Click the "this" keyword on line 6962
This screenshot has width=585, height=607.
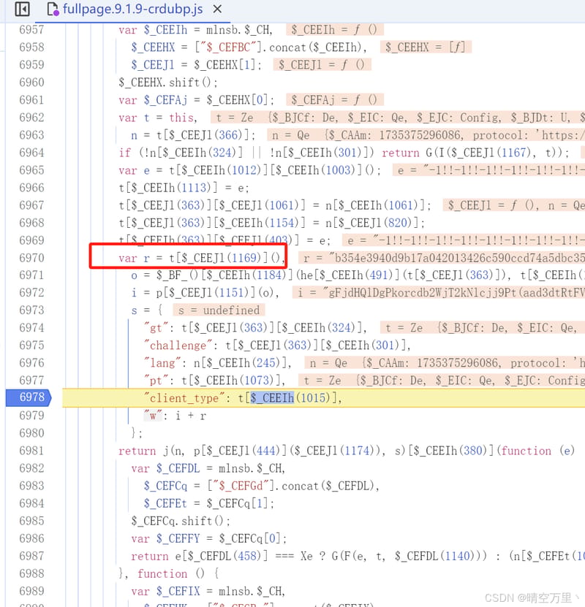[x=181, y=118]
